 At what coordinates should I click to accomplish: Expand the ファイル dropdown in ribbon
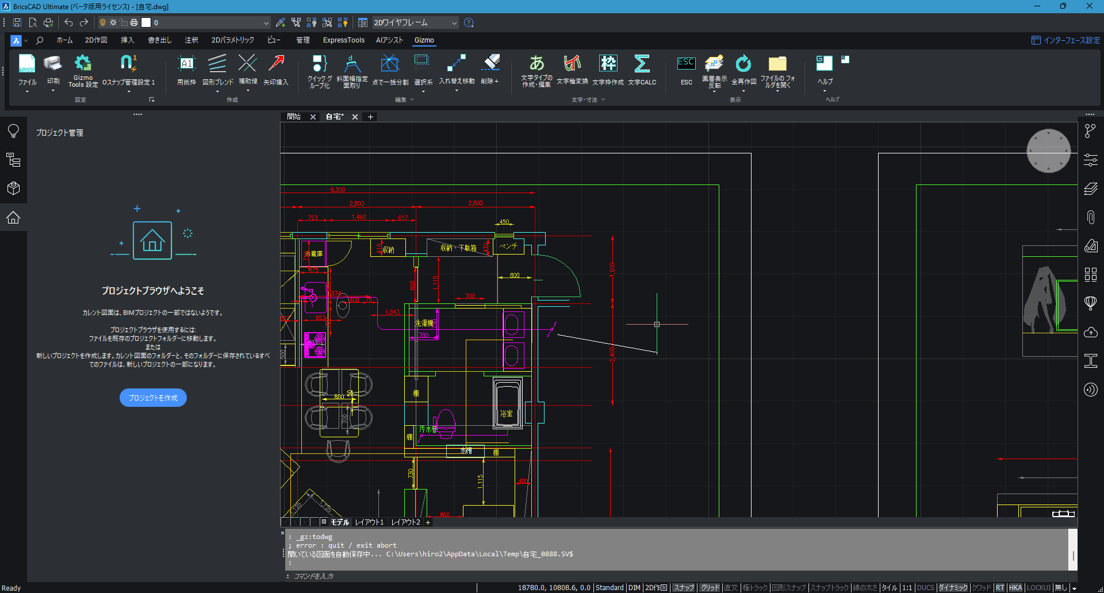tap(27, 91)
